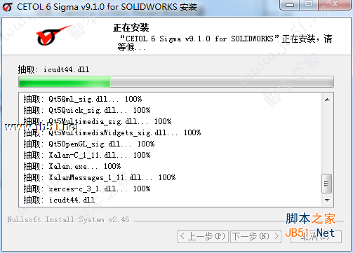Click the 上一步(P) back button
This screenshot has height=253, width=353.
point(203,236)
